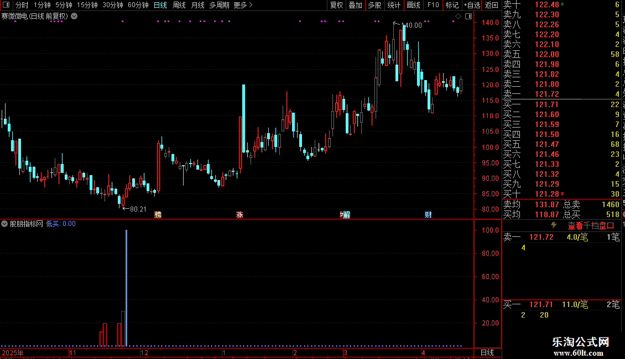Select the 买三 121.59 row
Viewport: 625px width, 359px height.
pos(561,125)
